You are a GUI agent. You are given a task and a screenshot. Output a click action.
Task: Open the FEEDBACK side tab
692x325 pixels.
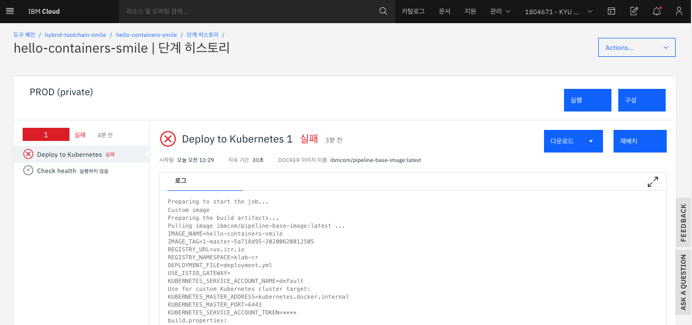click(x=684, y=222)
